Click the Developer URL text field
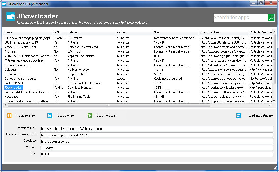 point(157,141)
